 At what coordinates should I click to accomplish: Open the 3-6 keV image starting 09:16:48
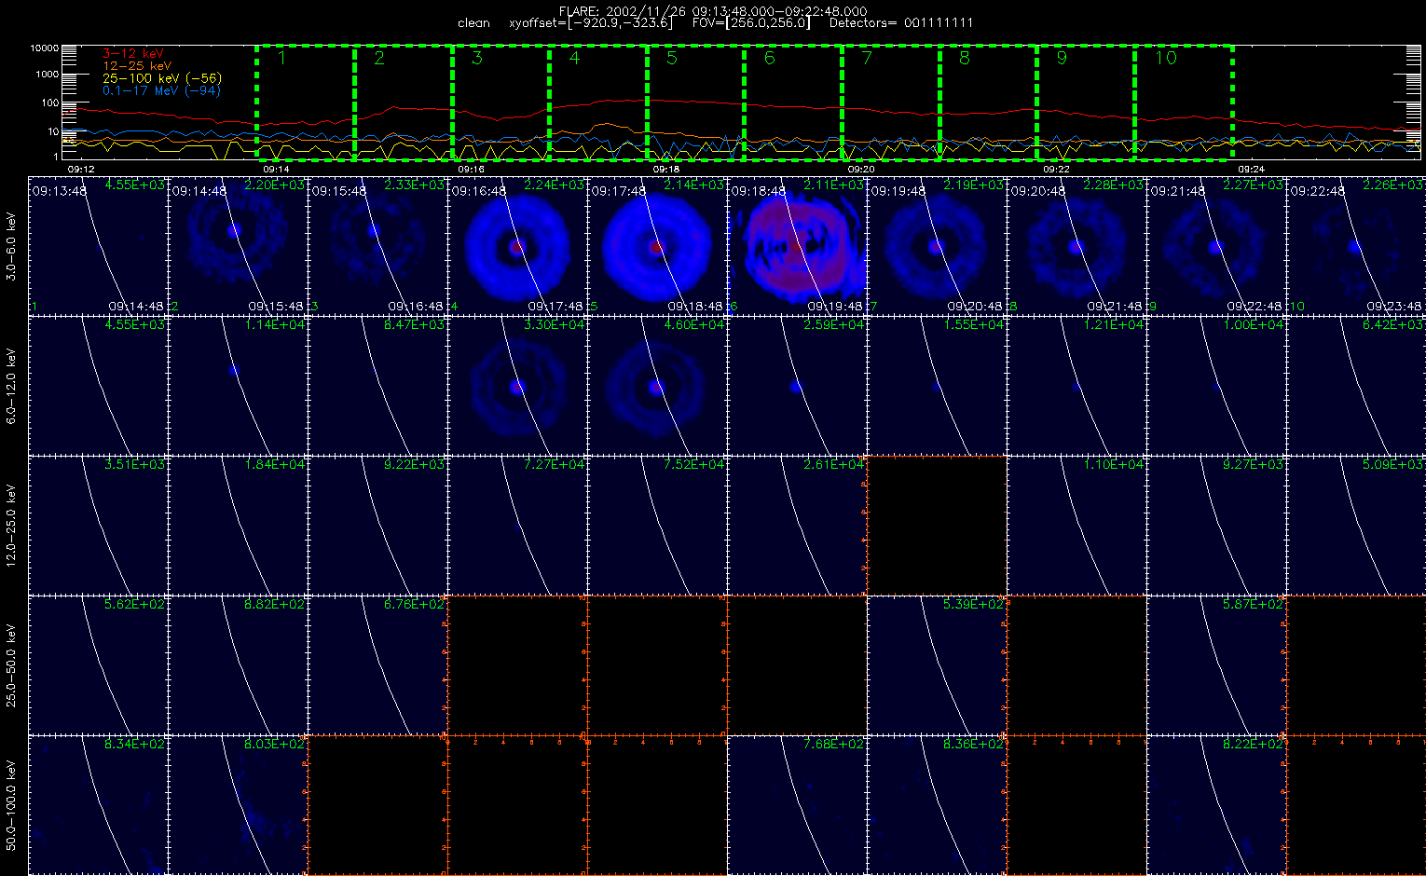pos(517,246)
